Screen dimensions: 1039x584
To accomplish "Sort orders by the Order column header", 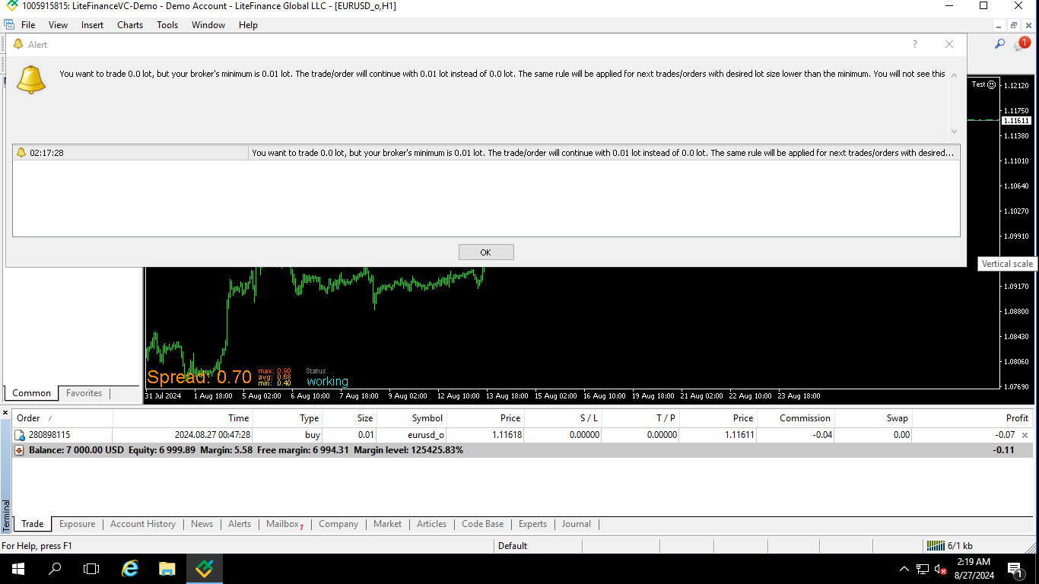I will coord(62,418).
